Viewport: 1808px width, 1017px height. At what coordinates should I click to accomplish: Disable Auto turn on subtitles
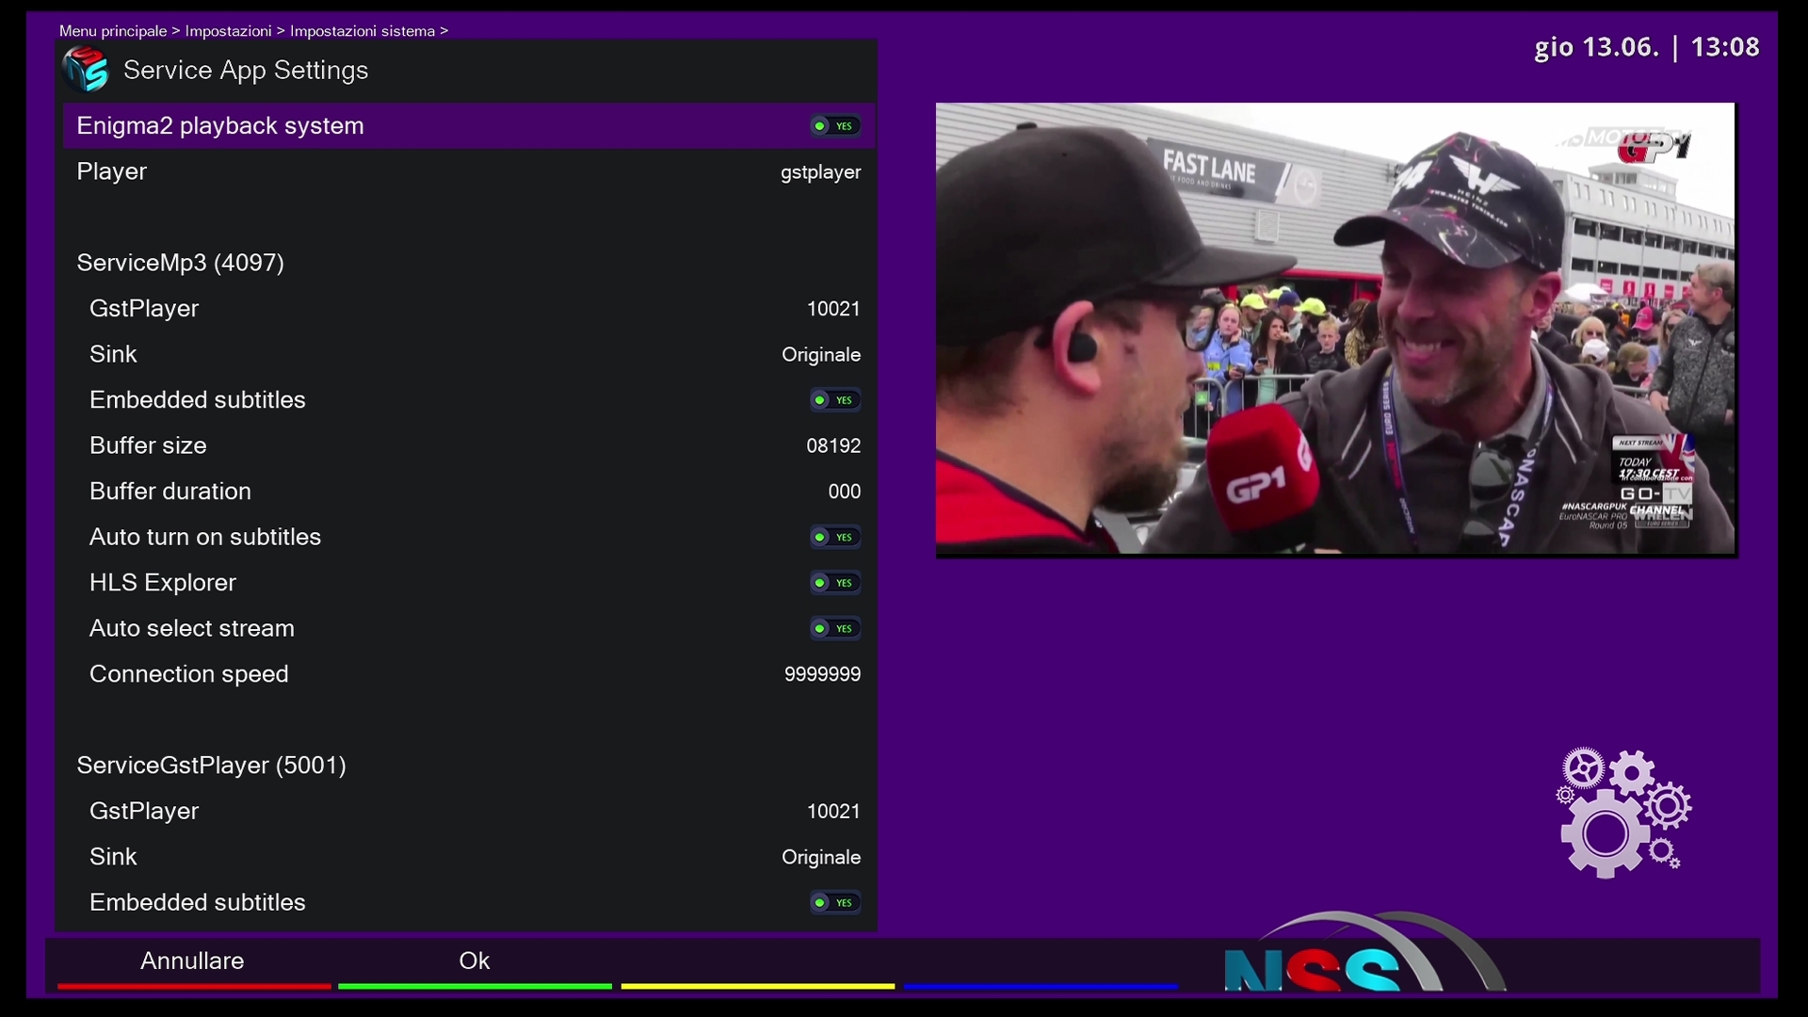coord(834,538)
